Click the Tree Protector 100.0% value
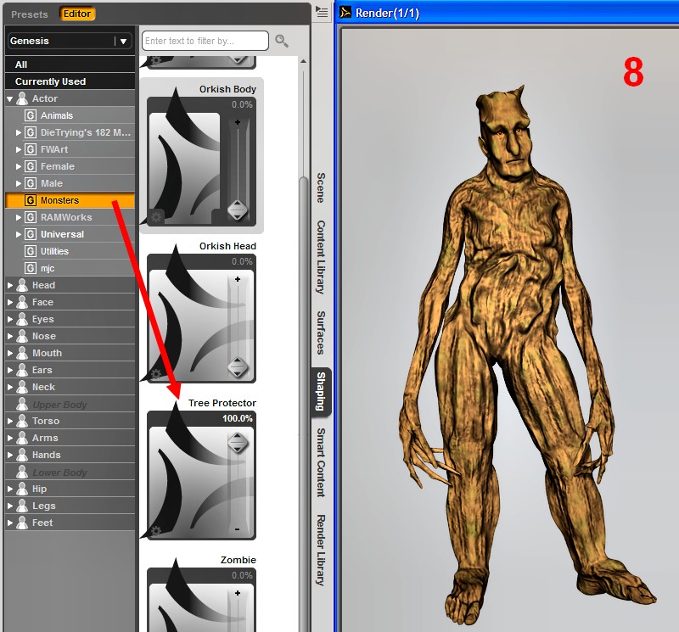 (238, 418)
